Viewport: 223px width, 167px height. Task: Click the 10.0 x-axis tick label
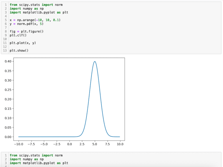click(x=120, y=144)
